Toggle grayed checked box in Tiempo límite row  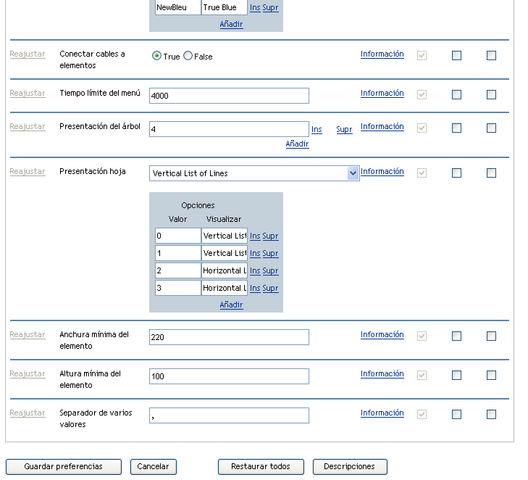pyautogui.click(x=422, y=94)
